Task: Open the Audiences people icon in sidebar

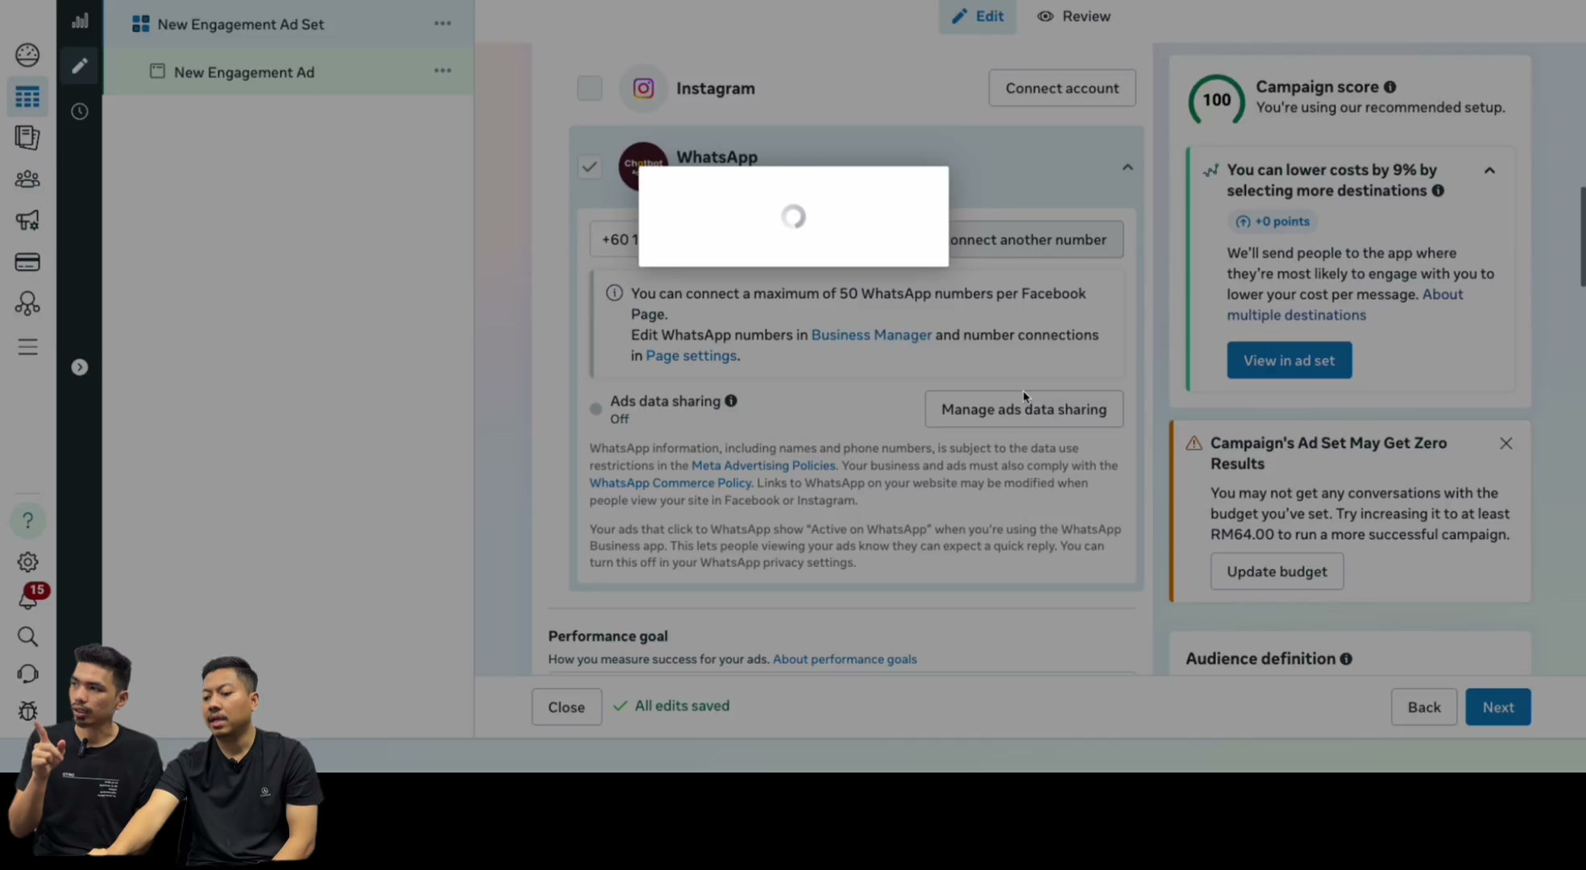Action: [27, 179]
